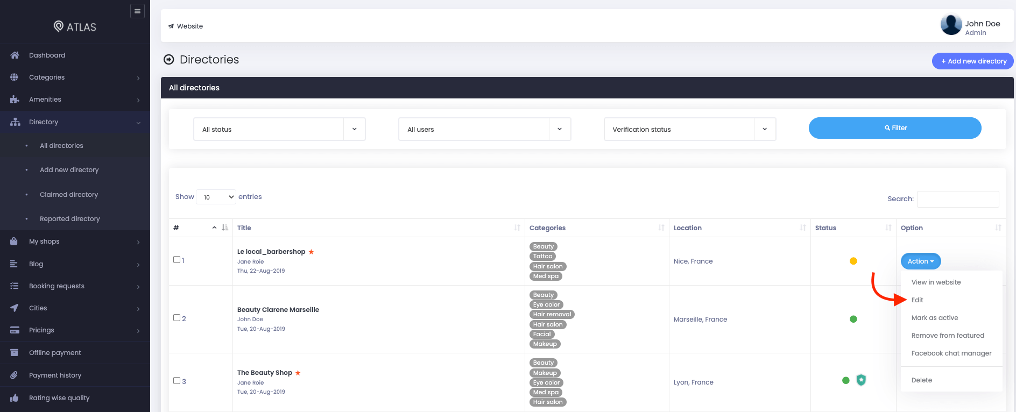The image size is (1016, 412).
Task: Sort by the # column sort icon
Action: [225, 228]
